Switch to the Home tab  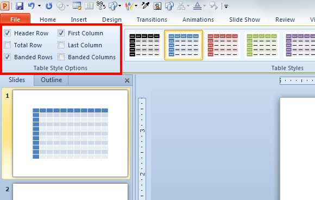point(48,20)
